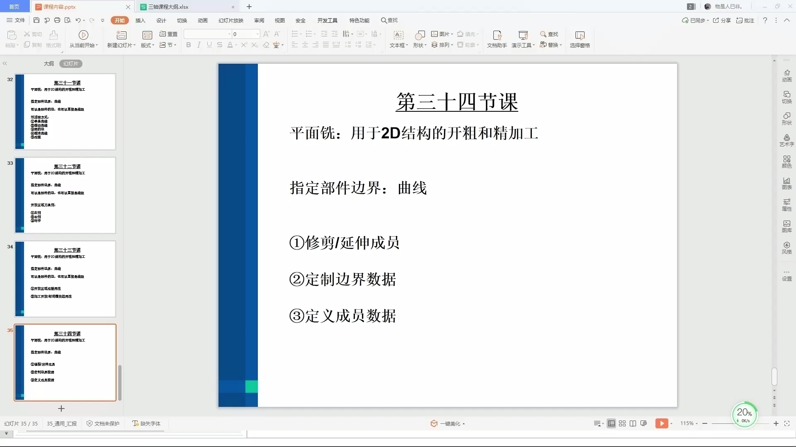Insert a text box (文本框)

[x=398, y=39]
